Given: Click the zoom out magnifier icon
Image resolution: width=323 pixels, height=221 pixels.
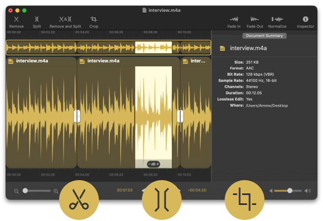Looking at the screenshot, I should [17, 191].
